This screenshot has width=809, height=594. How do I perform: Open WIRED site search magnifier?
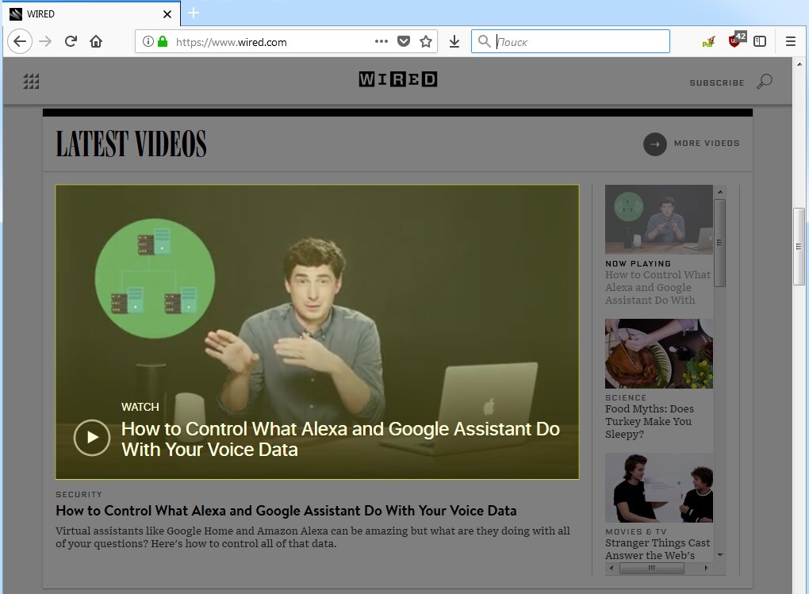(764, 81)
